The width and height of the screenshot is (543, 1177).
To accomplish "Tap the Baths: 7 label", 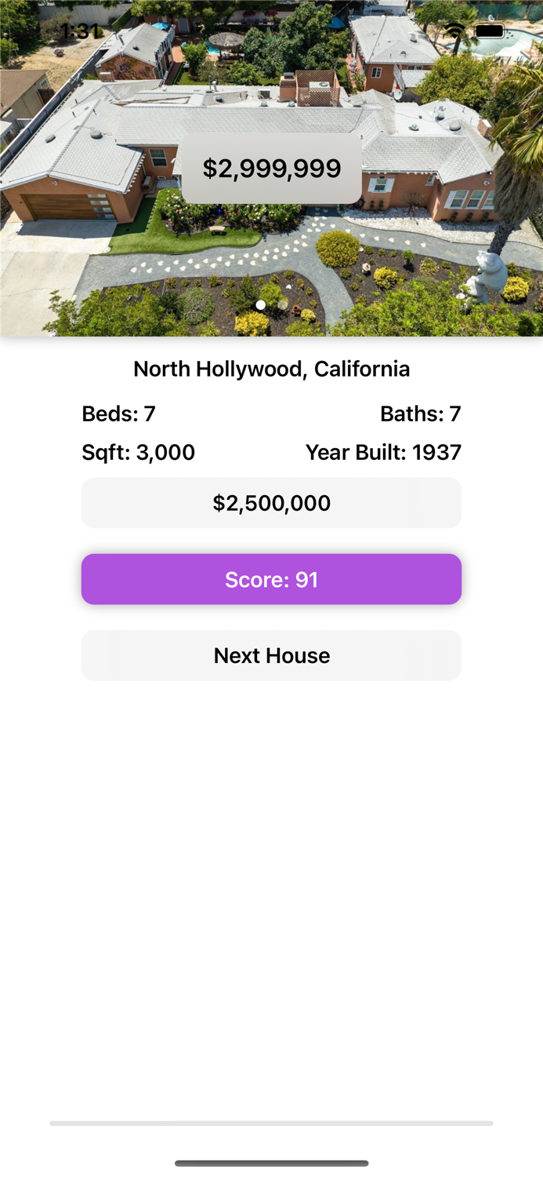I will coord(420,412).
